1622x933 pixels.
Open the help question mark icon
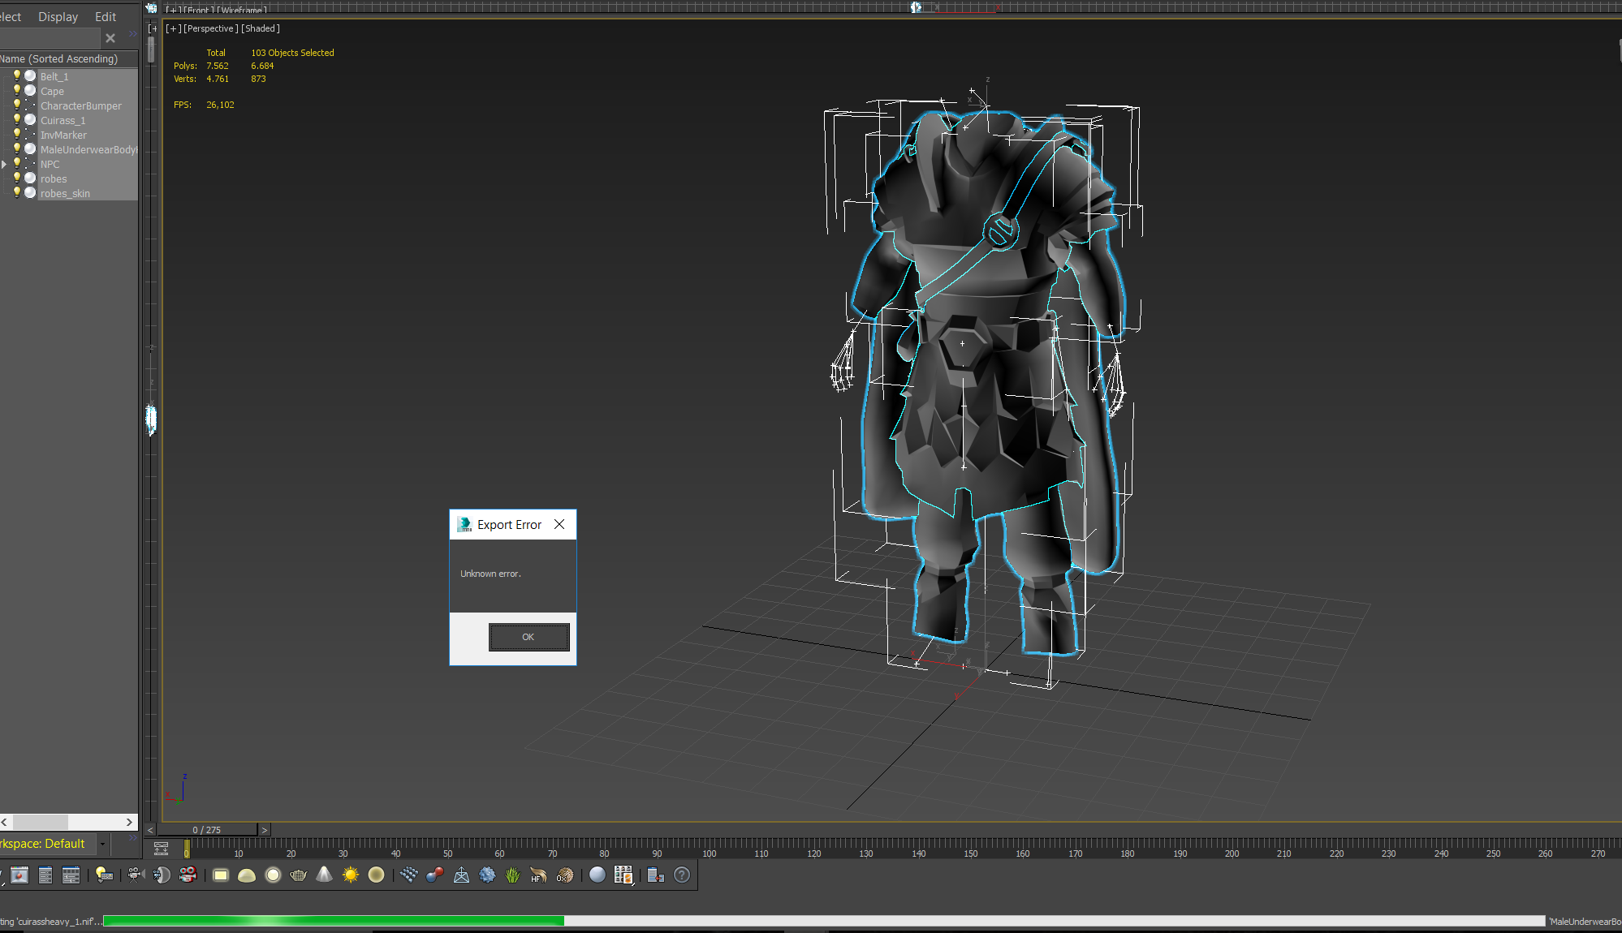click(x=682, y=875)
